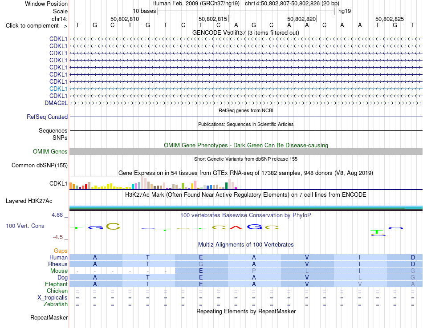This screenshot has width=423, height=328.
Task: Click the 'Click to complement -->' label
Action: pyautogui.click(x=37, y=26)
